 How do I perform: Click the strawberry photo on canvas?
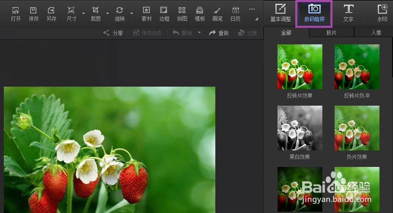coord(110,150)
